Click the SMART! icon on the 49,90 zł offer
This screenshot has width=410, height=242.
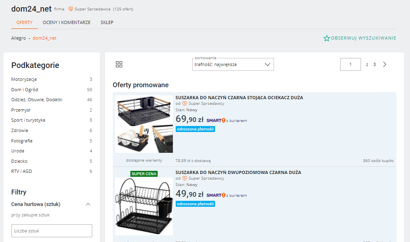[215, 195]
